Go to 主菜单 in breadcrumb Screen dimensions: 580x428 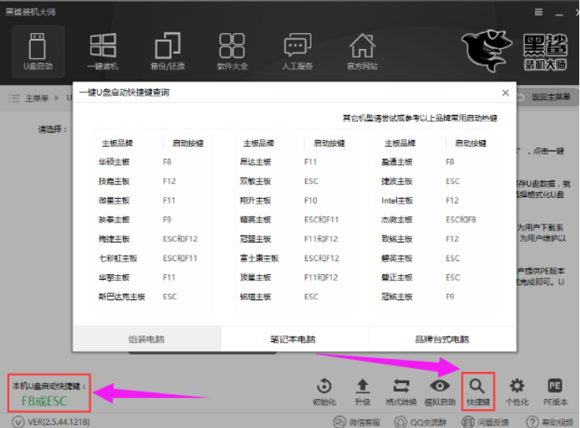coord(36,98)
